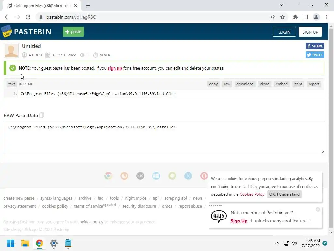Open the faq footer link
This screenshot has width=334, height=251.
(100, 198)
